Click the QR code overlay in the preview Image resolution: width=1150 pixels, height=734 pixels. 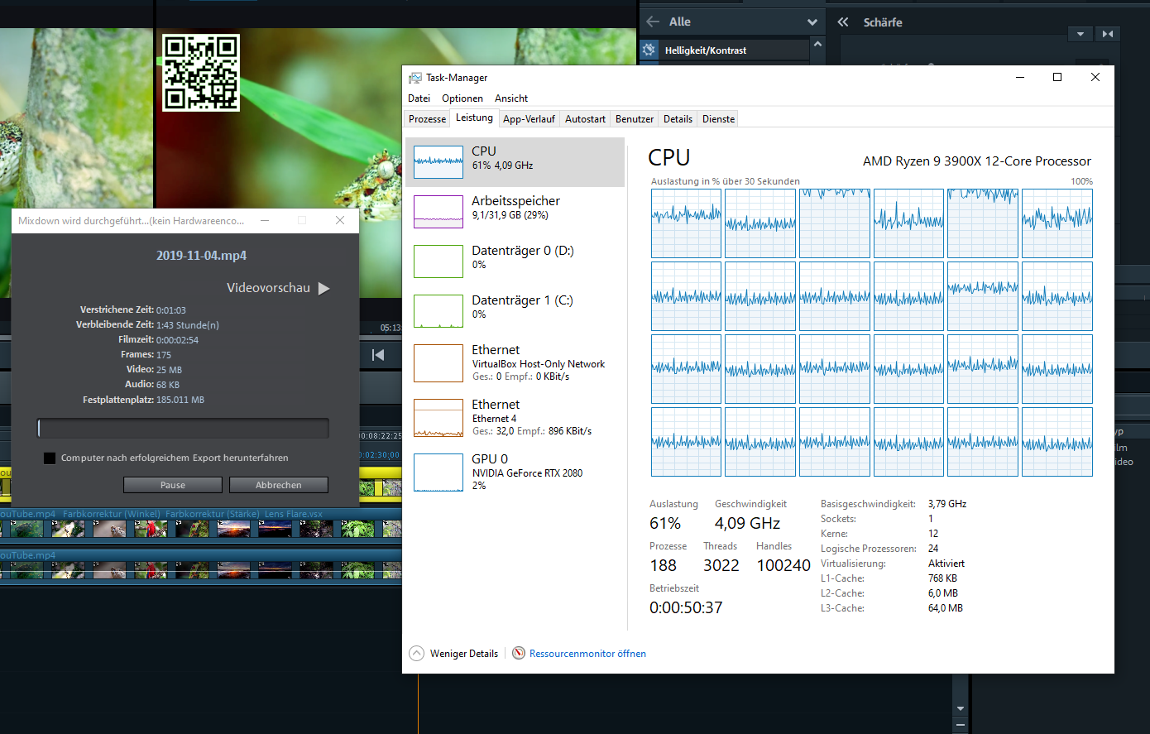tap(201, 73)
